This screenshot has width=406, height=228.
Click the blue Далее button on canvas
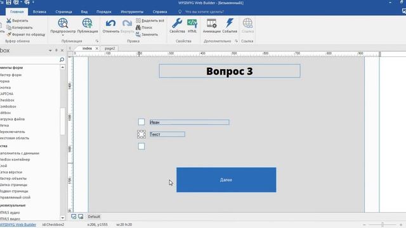[226, 180]
